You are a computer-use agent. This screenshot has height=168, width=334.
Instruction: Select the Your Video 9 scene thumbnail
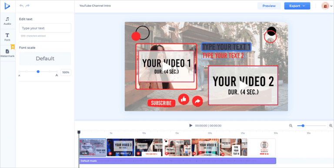[x=205, y=147]
